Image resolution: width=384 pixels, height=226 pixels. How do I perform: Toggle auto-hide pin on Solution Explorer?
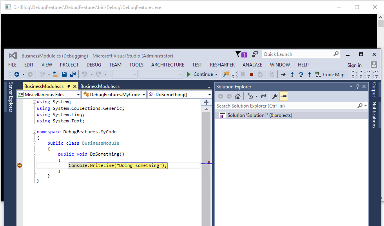tap(358, 86)
